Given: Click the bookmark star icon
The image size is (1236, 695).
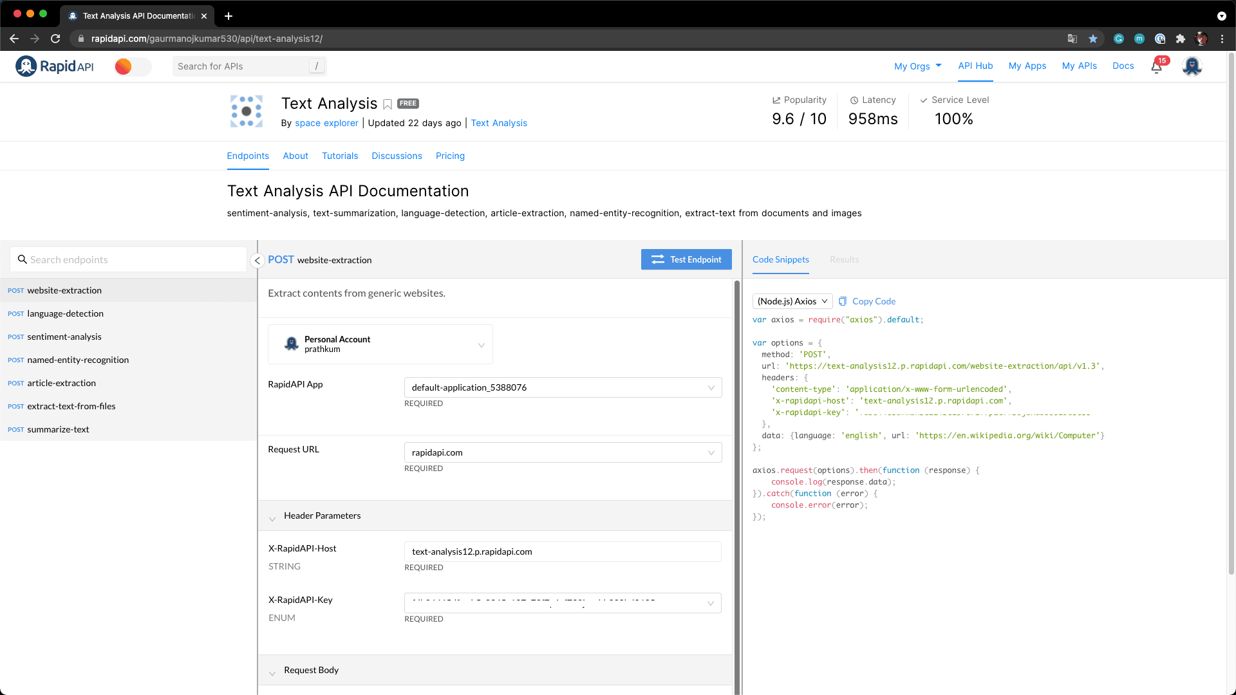Looking at the screenshot, I should pyautogui.click(x=1093, y=39).
